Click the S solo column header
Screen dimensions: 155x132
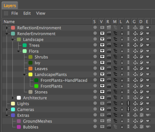[x=94, y=22]
